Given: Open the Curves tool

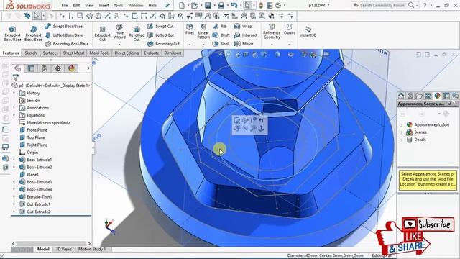Looking at the screenshot, I should 289,29.
